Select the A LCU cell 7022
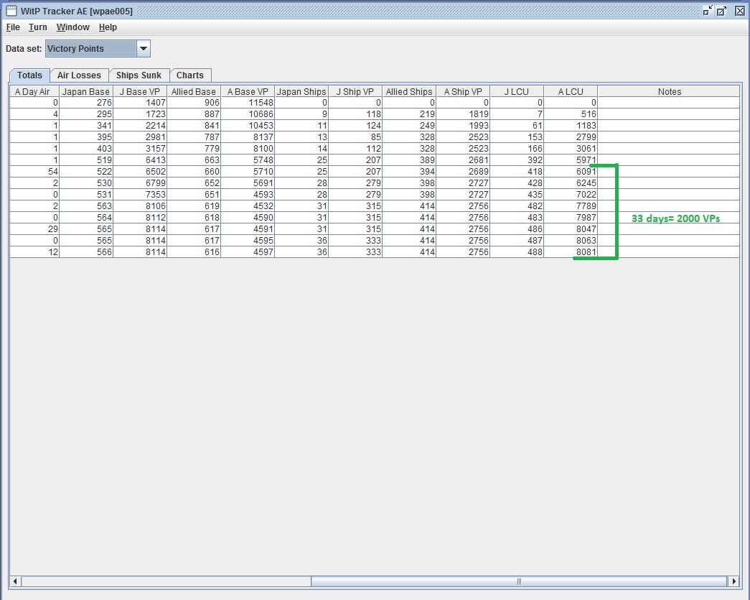This screenshot has width=750, height=600. pos(571,195)
